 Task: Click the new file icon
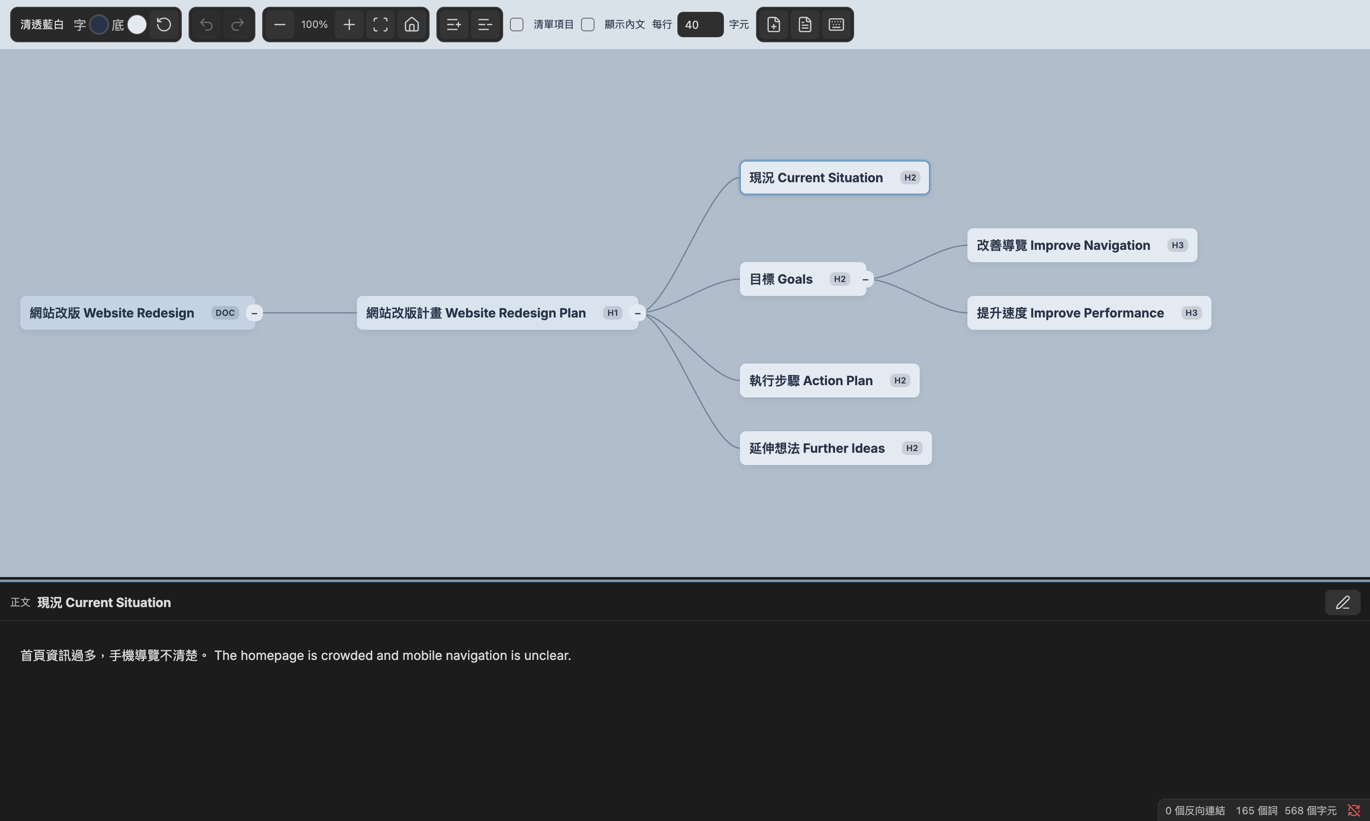click(773, 25)
